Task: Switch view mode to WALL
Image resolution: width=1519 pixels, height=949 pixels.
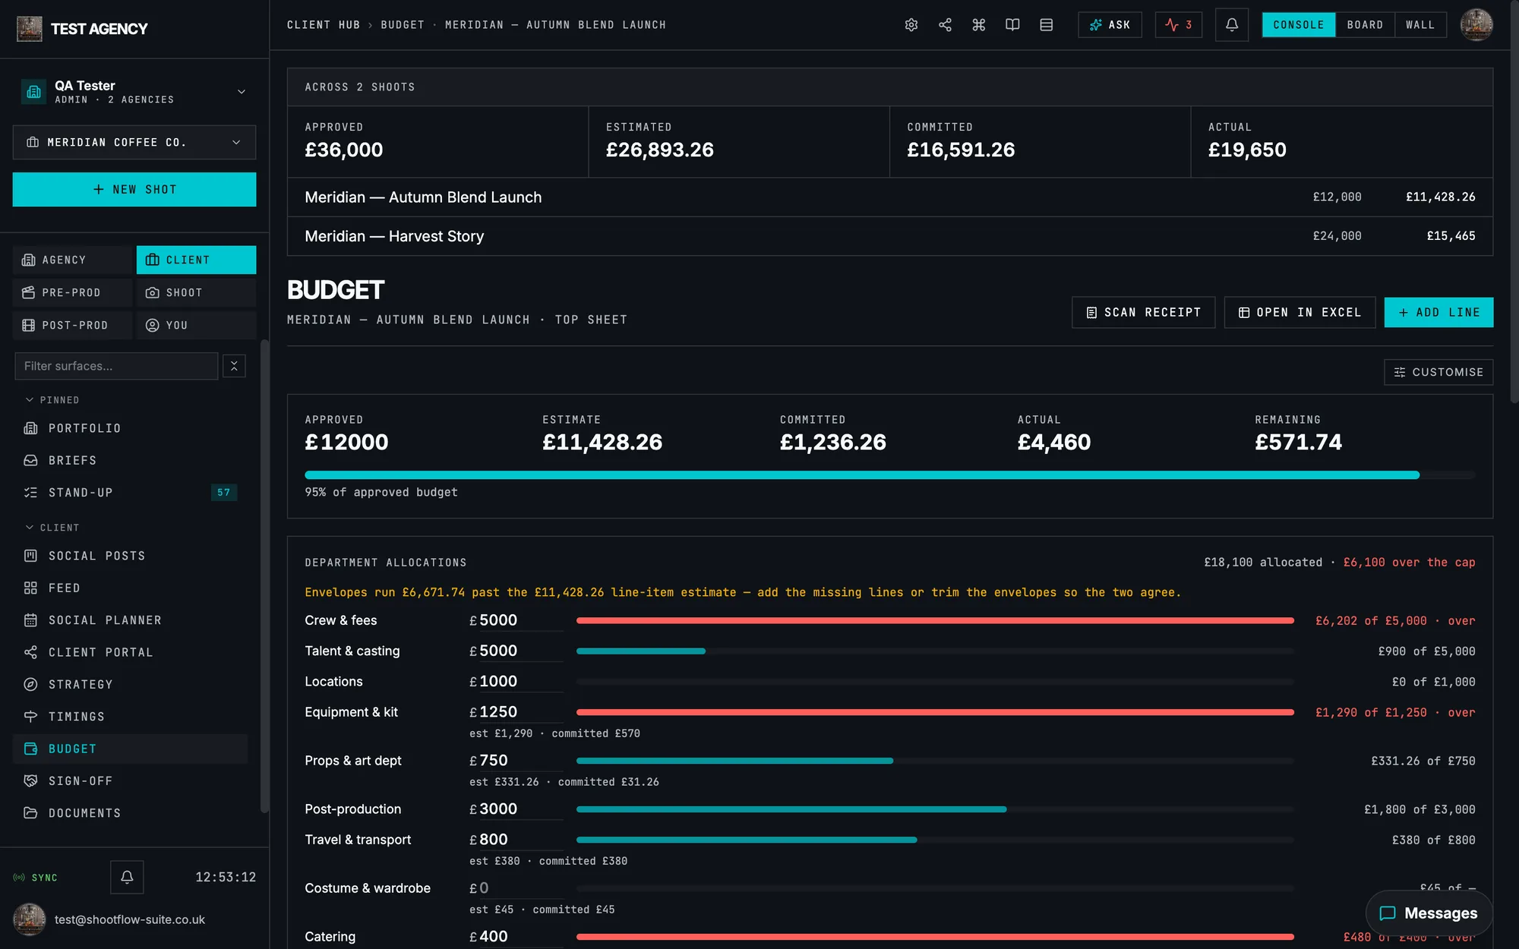Action: (1420, 25)
